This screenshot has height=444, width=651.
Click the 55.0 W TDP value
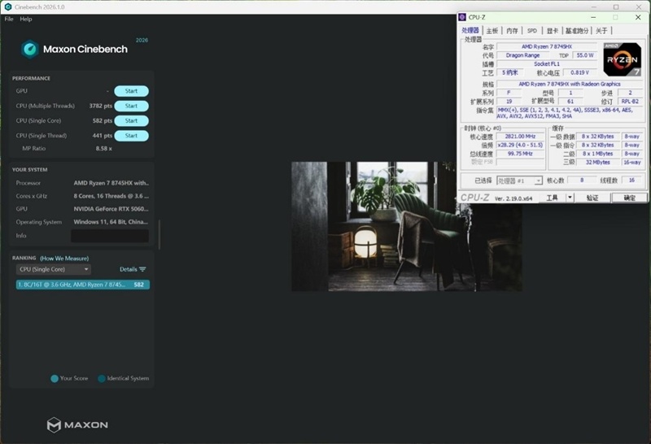pyautogui.click(x=585, y=55)
